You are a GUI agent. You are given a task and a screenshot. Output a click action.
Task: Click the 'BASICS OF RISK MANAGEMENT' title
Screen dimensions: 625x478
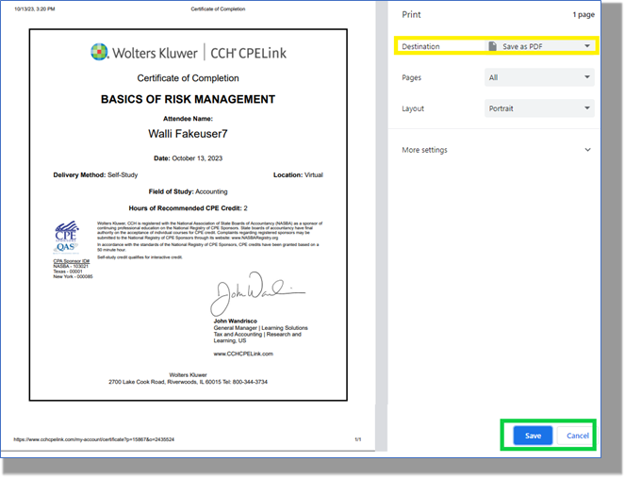click(189, 99)
